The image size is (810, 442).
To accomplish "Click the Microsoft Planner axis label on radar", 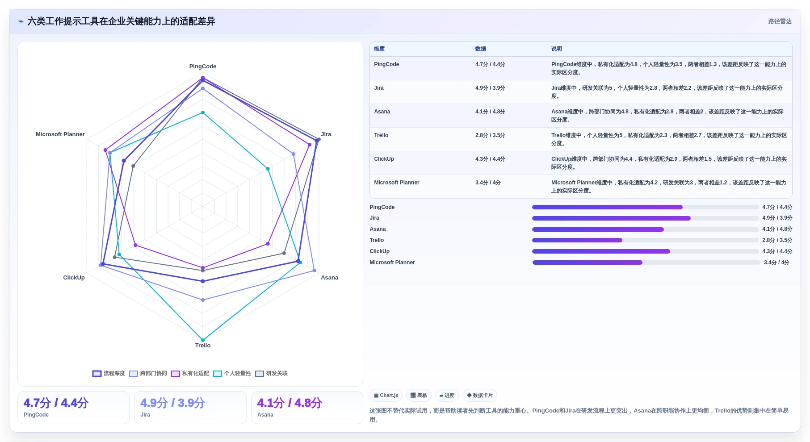I will click(60, 134).
